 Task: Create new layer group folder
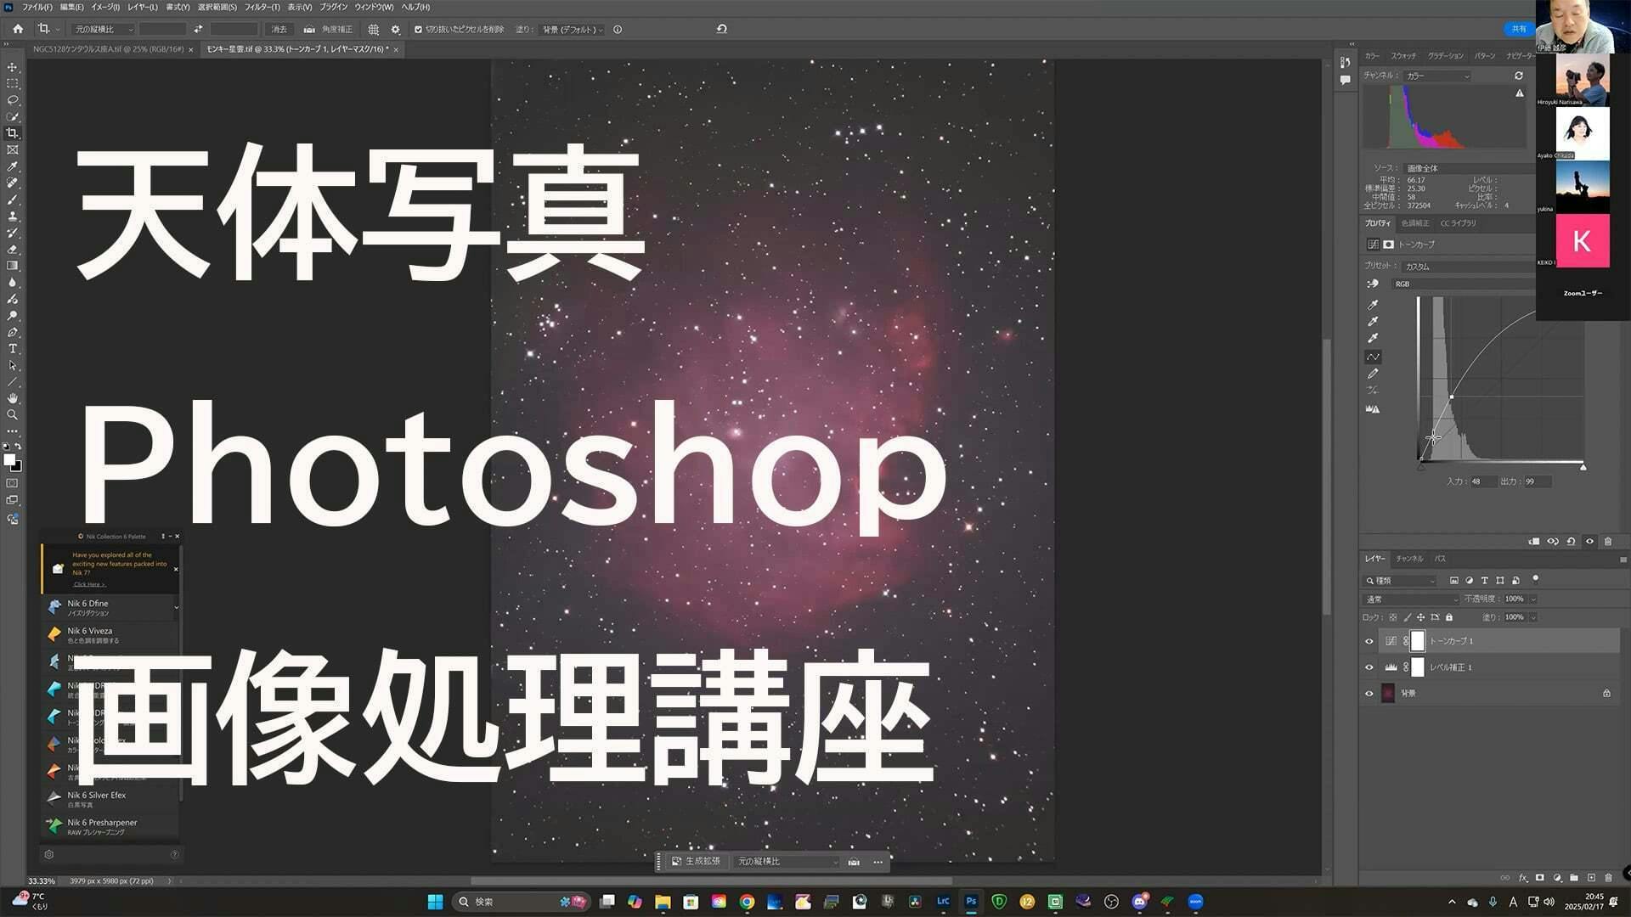pos(1574,878)
